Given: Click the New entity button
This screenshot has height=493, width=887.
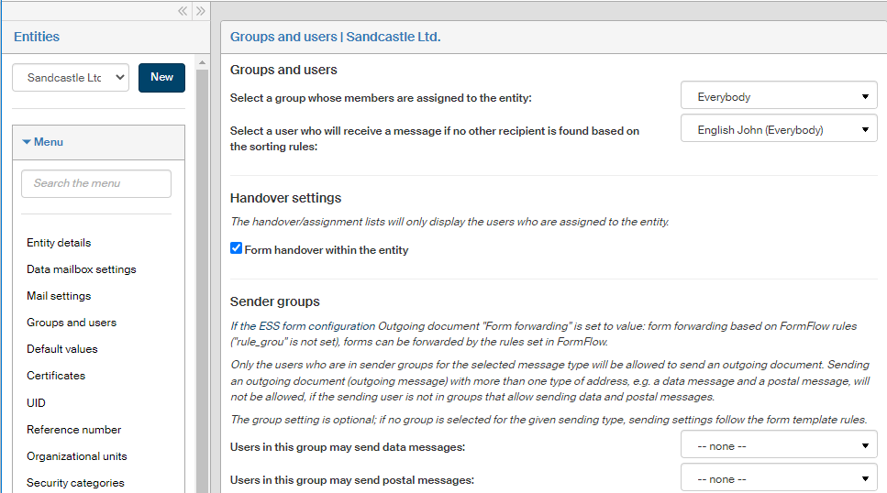Looking at the screenshot, I should pos(161,78).
